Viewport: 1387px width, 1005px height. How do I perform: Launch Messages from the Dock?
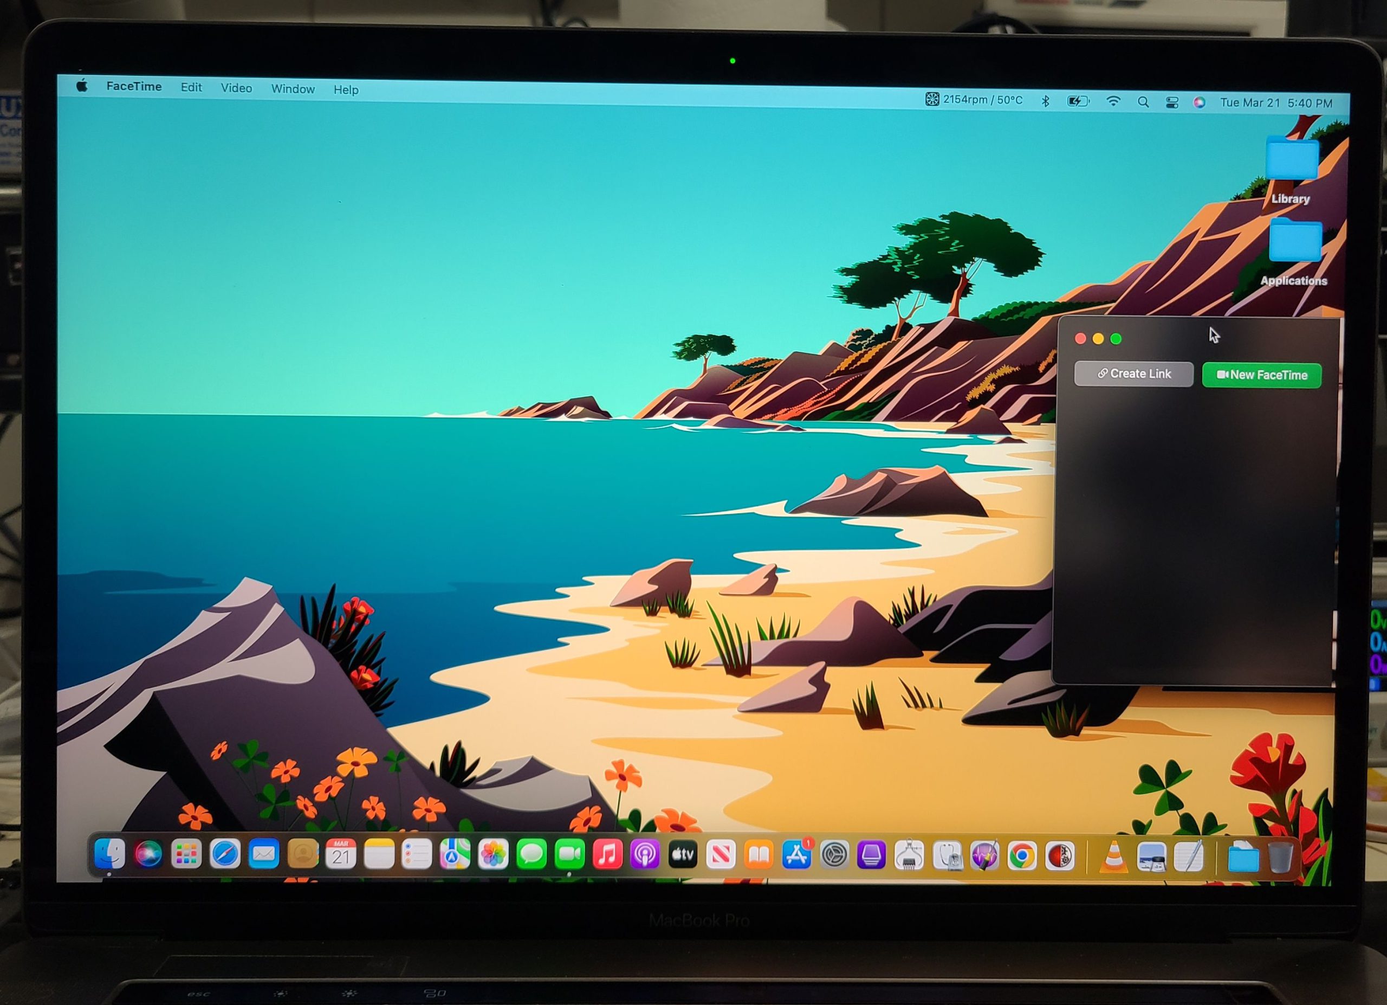click(531, 854)
